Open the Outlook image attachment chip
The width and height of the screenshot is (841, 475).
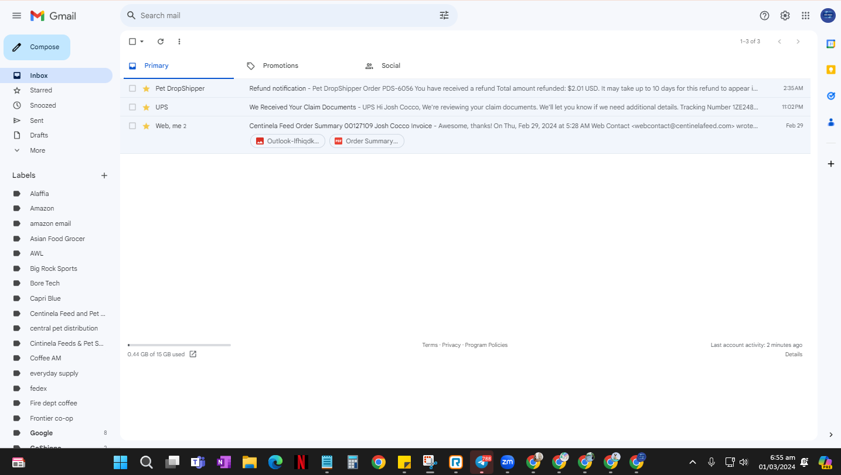[x=288, y=141]
